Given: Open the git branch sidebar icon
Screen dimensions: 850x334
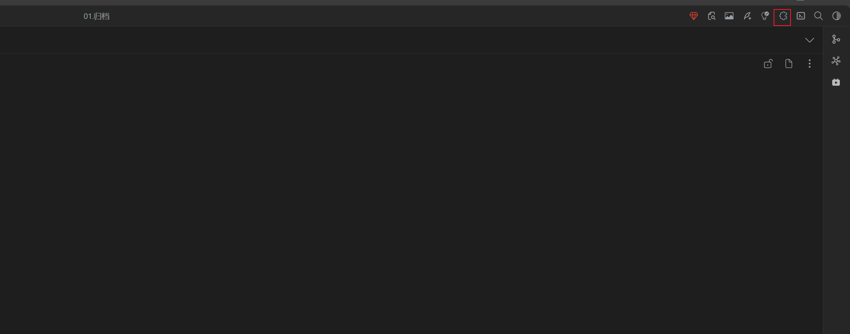Looking at the screenshot, I should coord(836,39).
